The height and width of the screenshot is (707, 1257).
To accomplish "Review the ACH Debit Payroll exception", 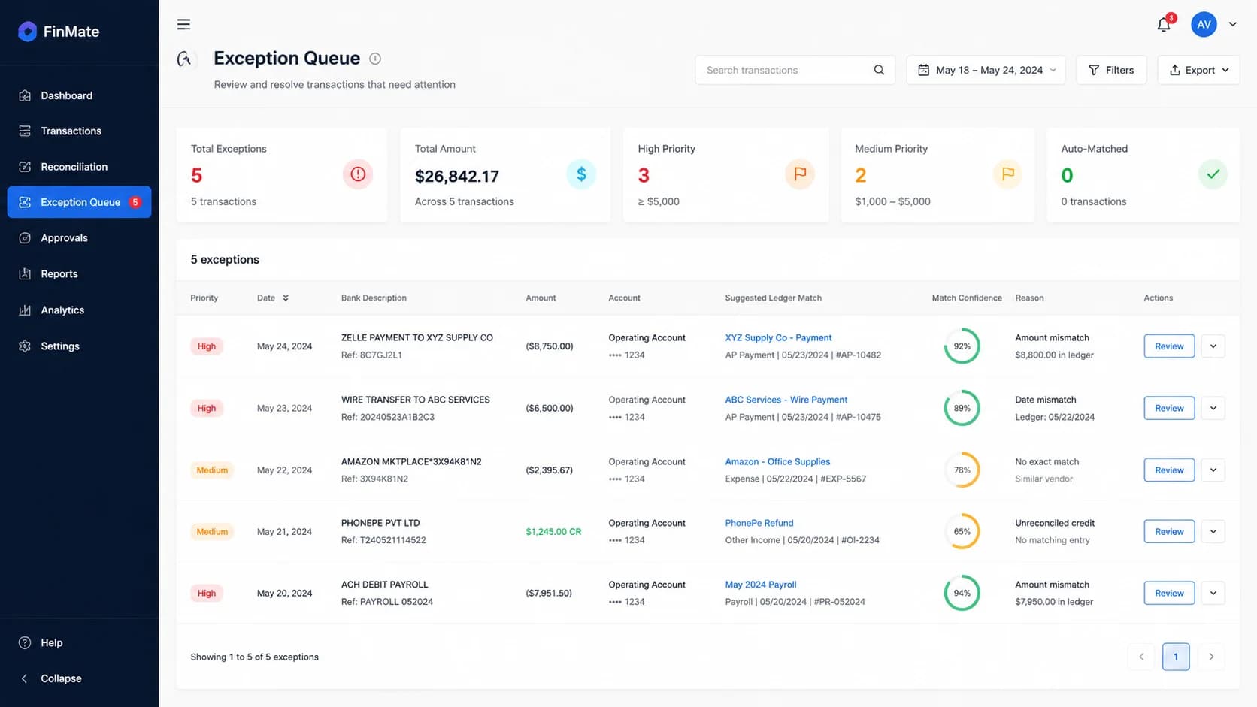I will click(1169, 594).
